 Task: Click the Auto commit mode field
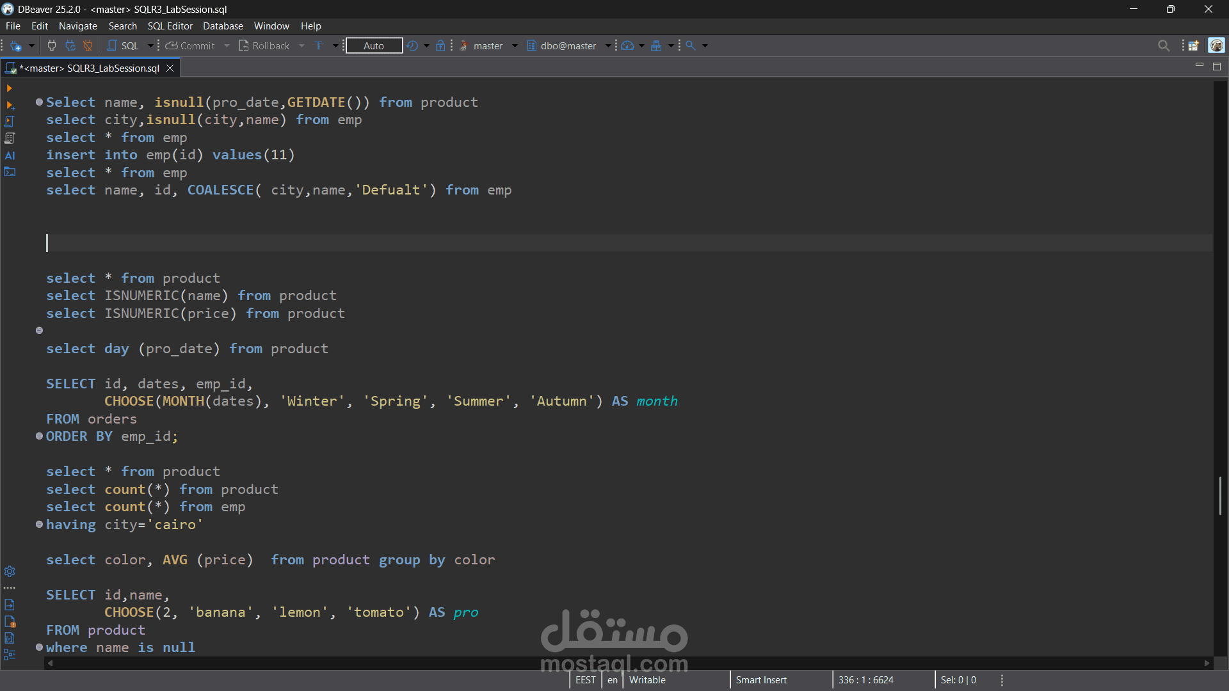coord(374,46)
